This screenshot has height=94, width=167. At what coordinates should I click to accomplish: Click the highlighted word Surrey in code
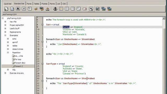(x=66, y=27)
